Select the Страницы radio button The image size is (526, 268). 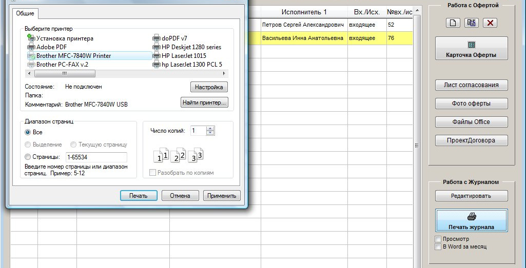[x=28, y=157]
